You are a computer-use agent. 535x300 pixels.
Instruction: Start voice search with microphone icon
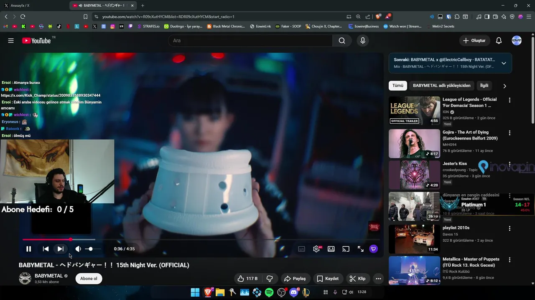click(363, 40)
